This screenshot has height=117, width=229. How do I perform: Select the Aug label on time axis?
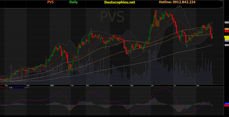(198, 86)
